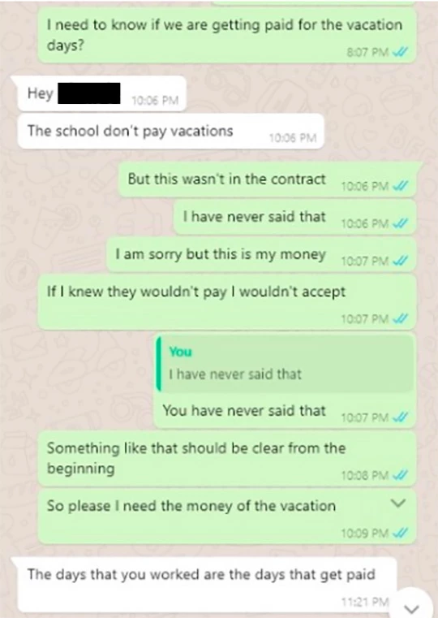Screen dimensions: 438x618
Task: Open the quoted reply 'I have never said that'
Action: tap(285, 363)
